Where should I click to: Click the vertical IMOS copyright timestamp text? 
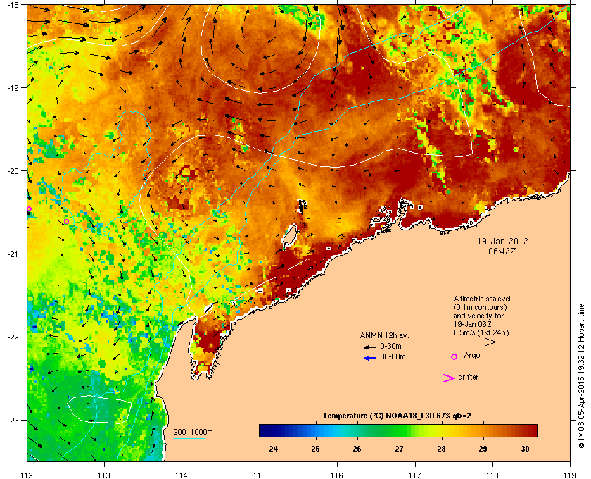581,375
